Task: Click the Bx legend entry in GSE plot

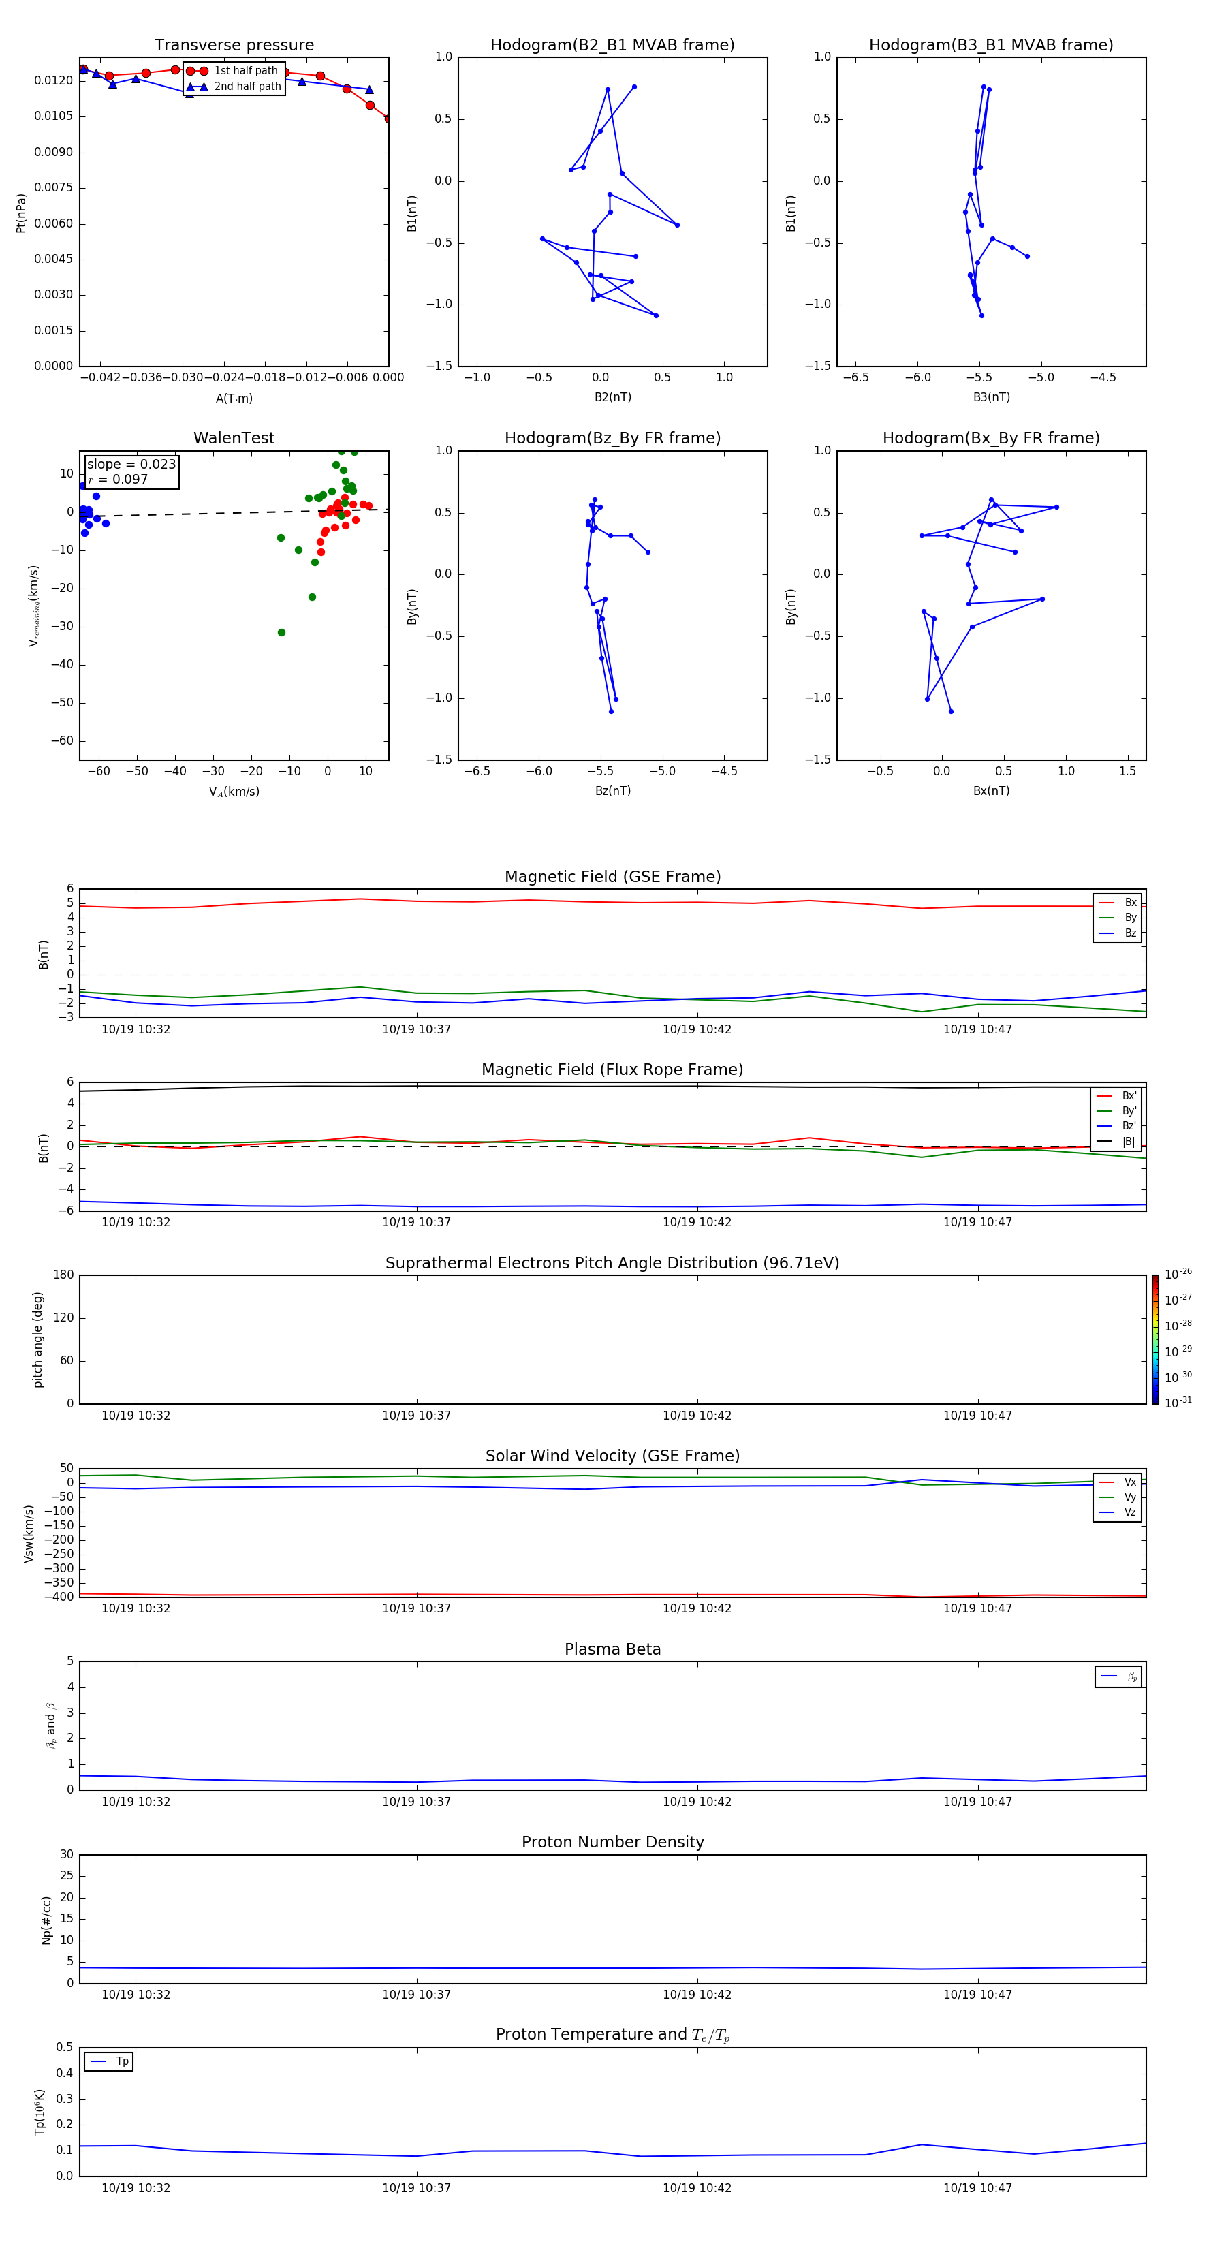Action: click(x=1118, y=903)
